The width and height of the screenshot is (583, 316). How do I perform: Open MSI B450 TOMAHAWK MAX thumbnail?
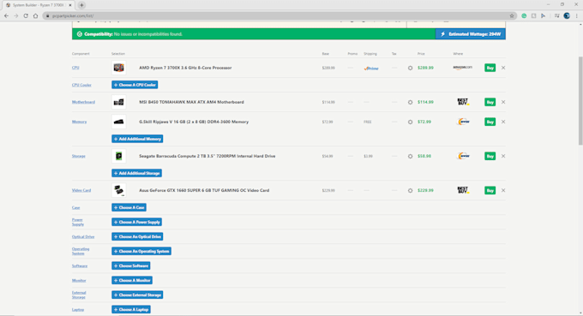tap(118, 102)
